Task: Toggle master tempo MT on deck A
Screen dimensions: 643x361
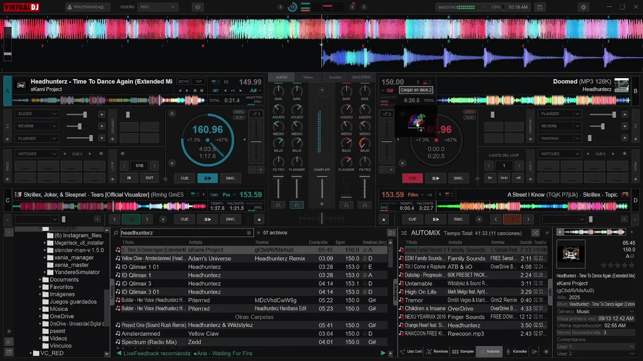Action: click(216, 91)
